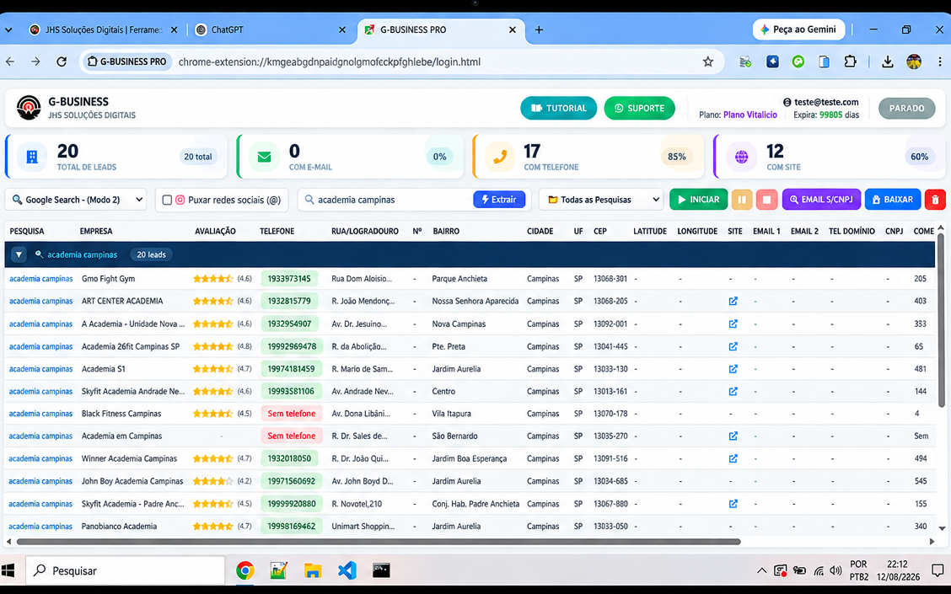Bookmark this page with the star icon
The height and width of the screenshot is (594, 951).
(708, 62)
